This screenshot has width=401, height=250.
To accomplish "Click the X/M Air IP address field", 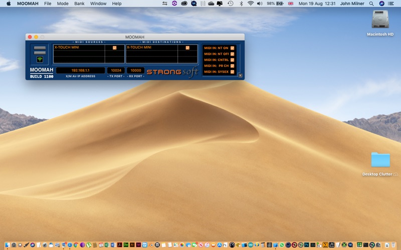I will (x=80, y=70).
